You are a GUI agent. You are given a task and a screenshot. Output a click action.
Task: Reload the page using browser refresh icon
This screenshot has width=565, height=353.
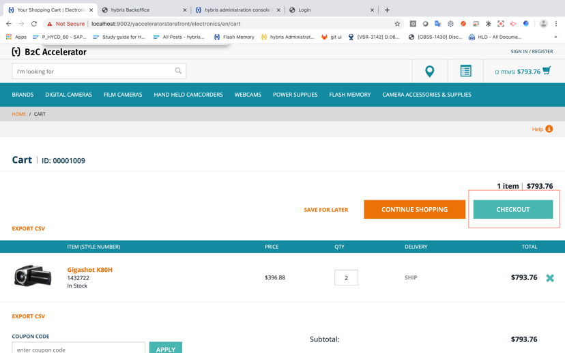[34, 24]
